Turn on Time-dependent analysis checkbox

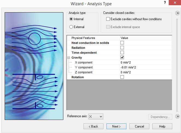tap(122, 52)
